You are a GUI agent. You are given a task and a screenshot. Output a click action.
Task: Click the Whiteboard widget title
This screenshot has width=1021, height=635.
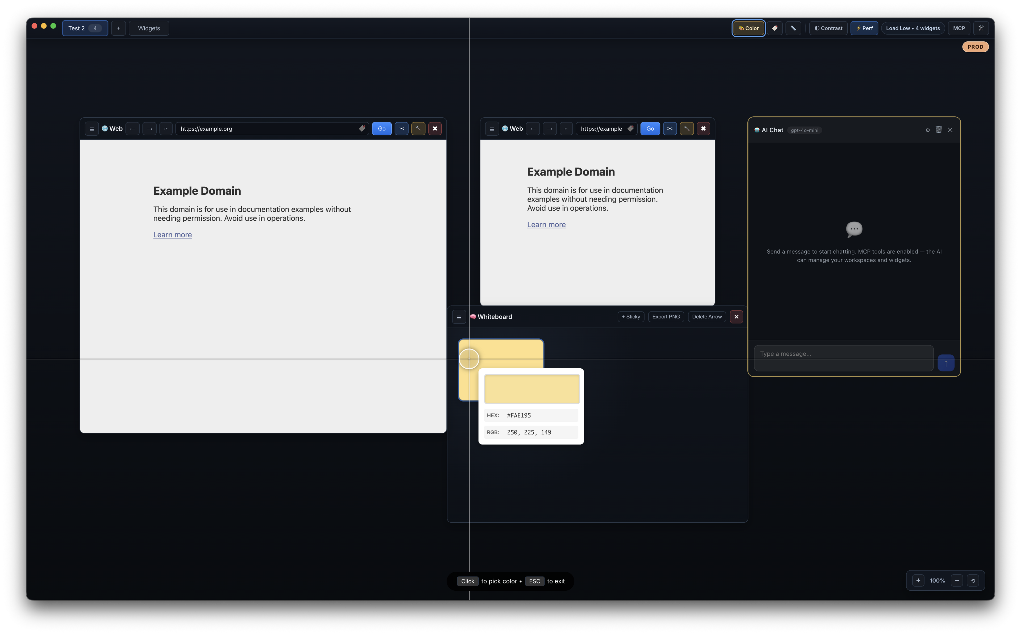click(495, 317)
